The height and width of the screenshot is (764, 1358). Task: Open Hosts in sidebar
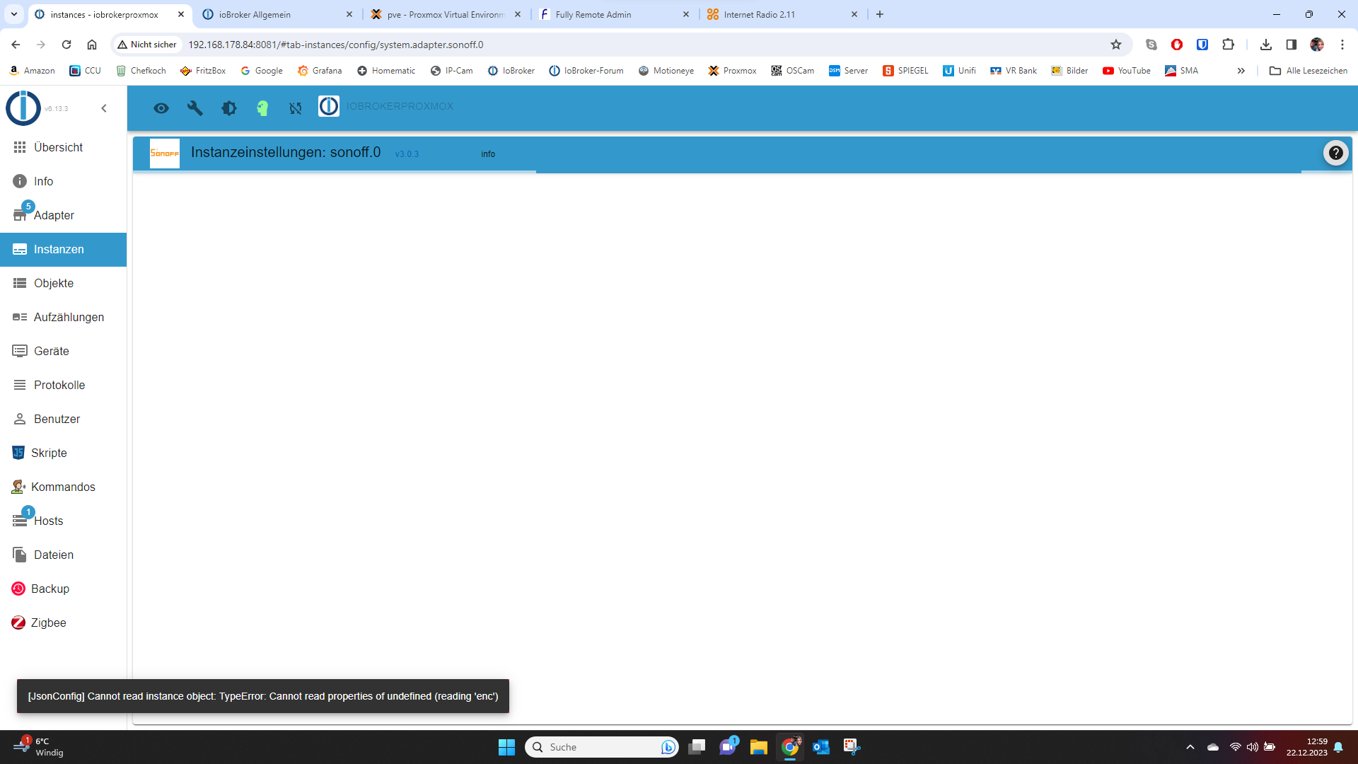(x=64, y=521)
